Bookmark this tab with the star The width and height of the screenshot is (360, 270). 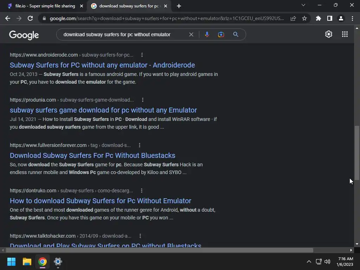coord(304,18)
